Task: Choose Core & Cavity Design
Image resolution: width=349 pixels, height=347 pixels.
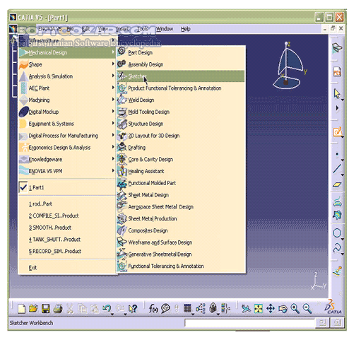Action: pos(181,160)
